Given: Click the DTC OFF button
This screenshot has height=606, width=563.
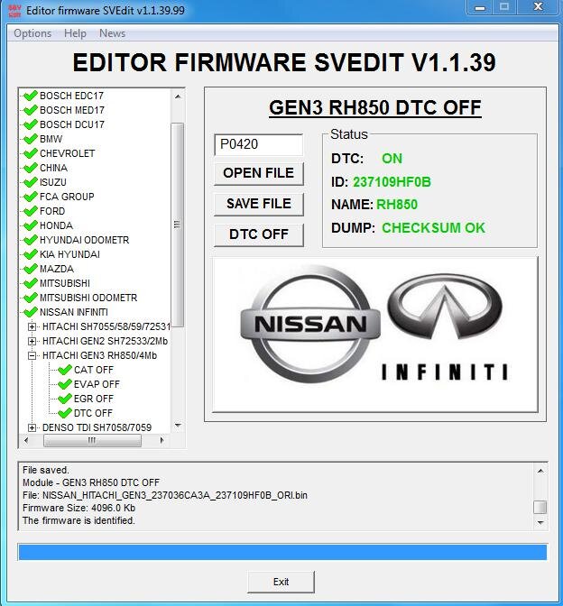Looking at the screenshot, I should (x=259, y=234).
